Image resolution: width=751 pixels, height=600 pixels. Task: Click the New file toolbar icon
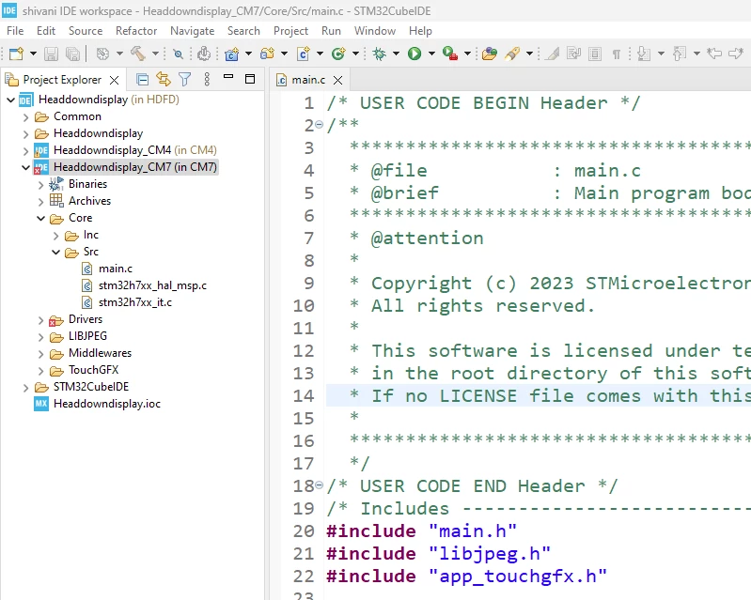[16, 54]
